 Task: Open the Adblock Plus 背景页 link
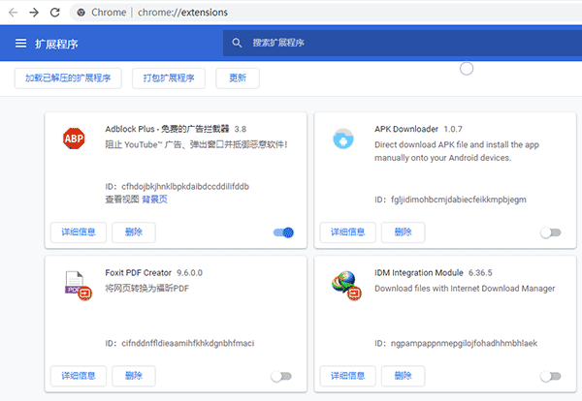[x=155, y=200]
